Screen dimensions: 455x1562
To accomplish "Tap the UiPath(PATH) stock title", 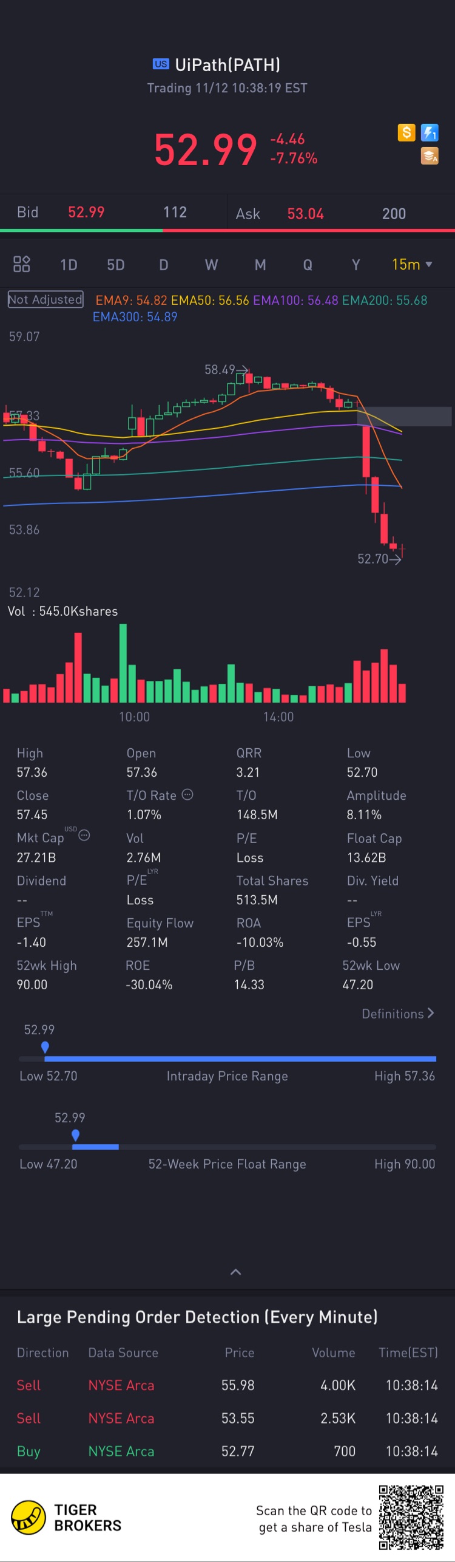I will coord(227,64).
